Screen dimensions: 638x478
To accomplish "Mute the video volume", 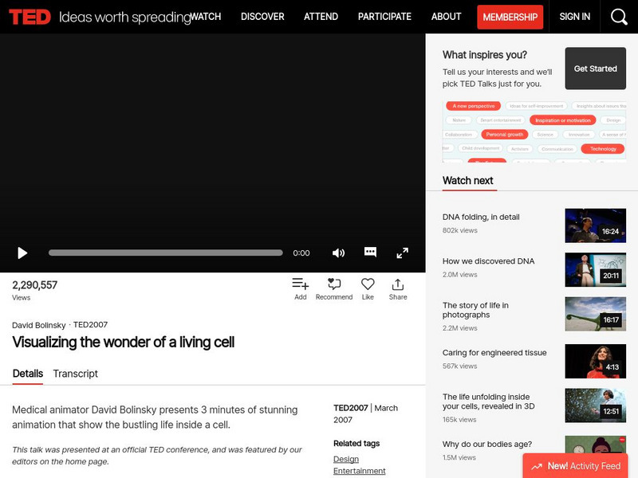I will 338,252.
